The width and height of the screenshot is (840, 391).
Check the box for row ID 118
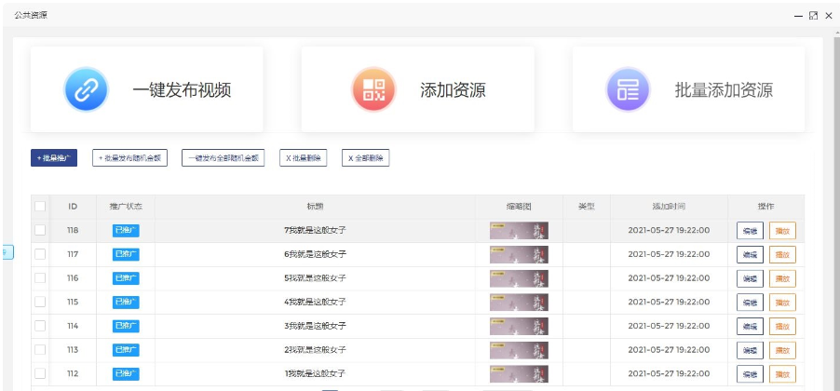[40, 230]
